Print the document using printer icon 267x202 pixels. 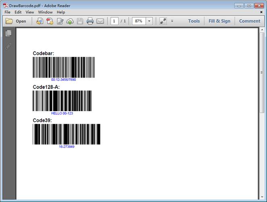(x=90, y=21)
